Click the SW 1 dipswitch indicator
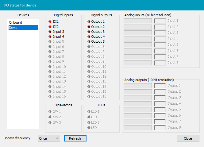204x147 pixels. (50, 111)
